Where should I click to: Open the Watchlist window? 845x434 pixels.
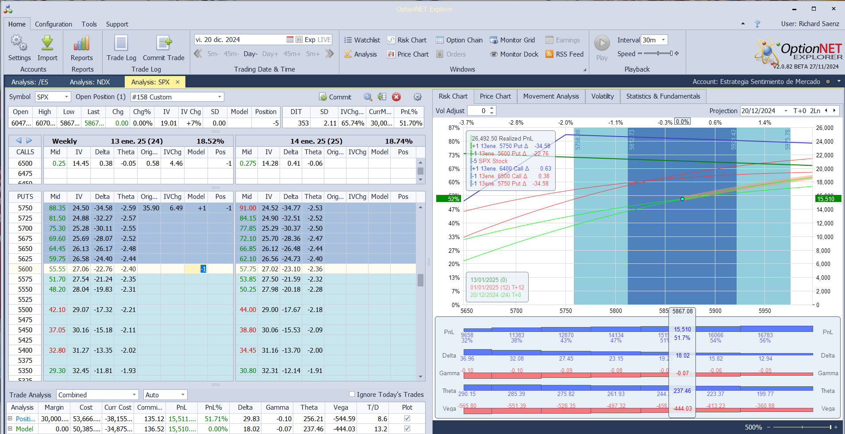[x=362, y=40]
